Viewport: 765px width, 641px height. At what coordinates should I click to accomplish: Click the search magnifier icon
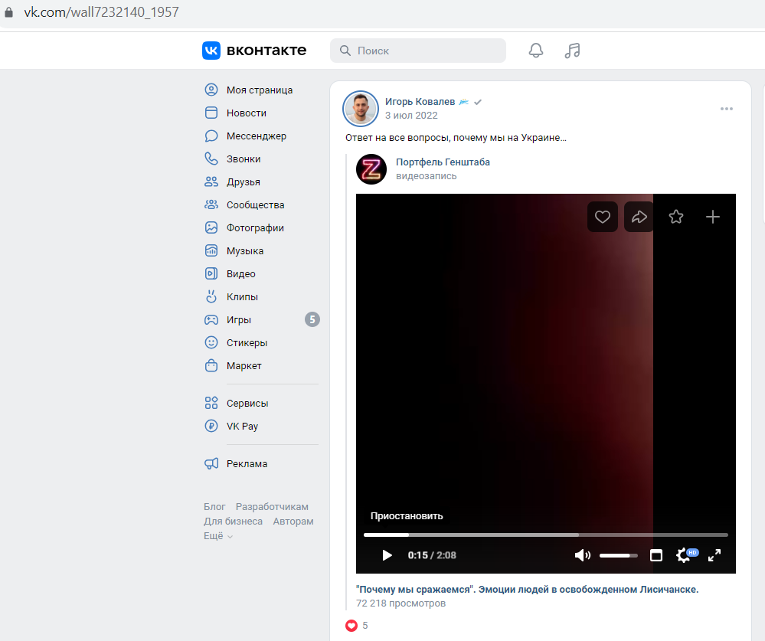345,51
